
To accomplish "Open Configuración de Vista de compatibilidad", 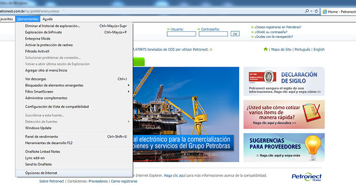I will 74,107.
